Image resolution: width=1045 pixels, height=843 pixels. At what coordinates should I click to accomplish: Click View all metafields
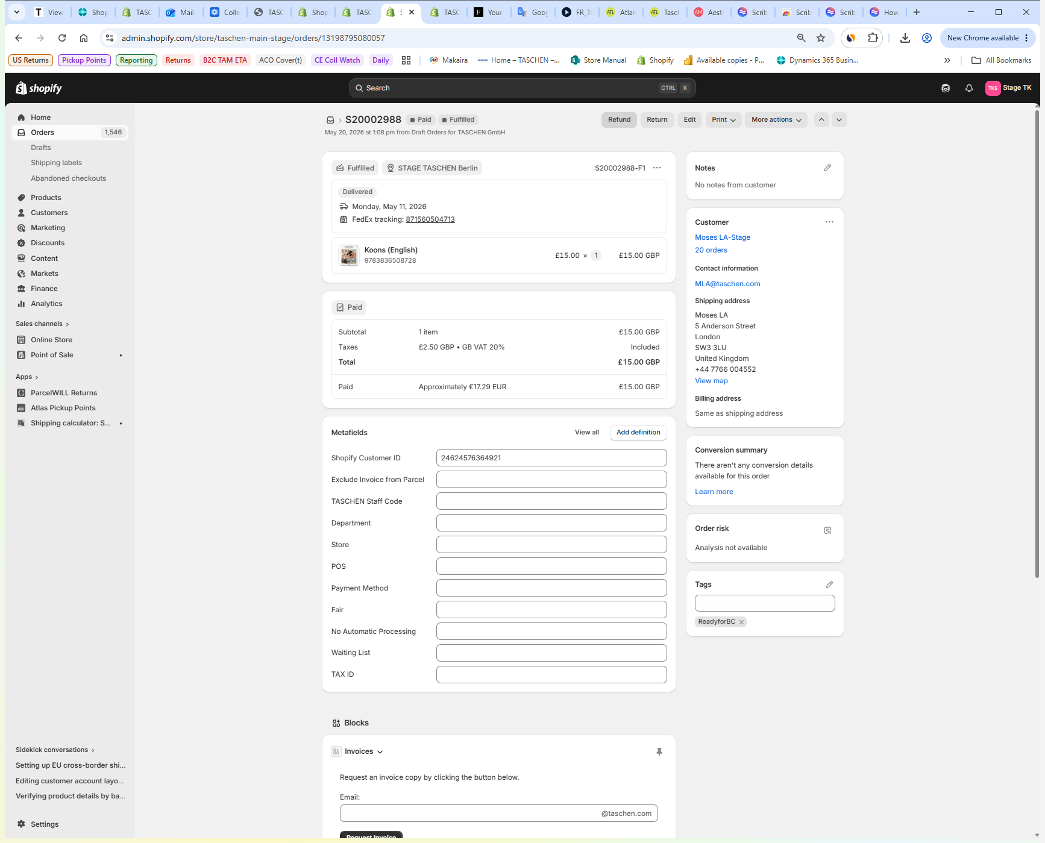[x=587, y=433]
